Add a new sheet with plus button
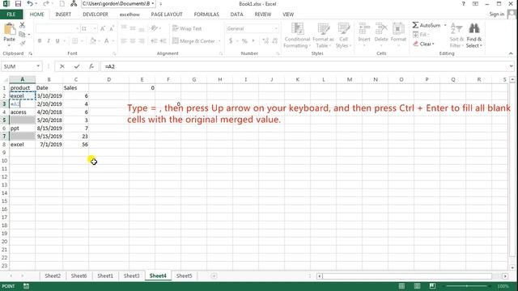 (214, 276)
